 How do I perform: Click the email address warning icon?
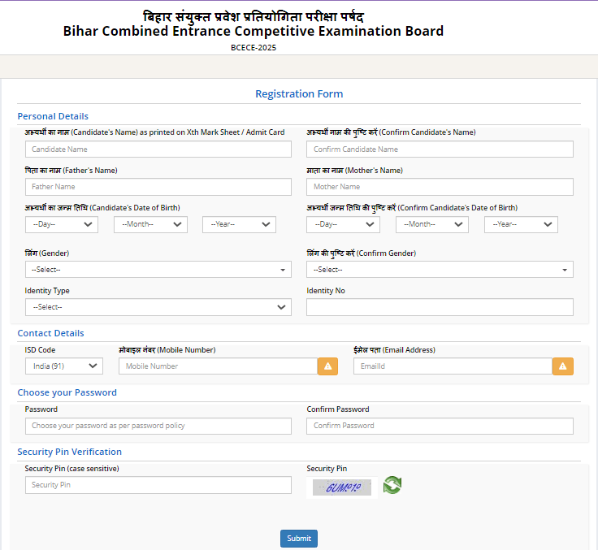(562, 366)
